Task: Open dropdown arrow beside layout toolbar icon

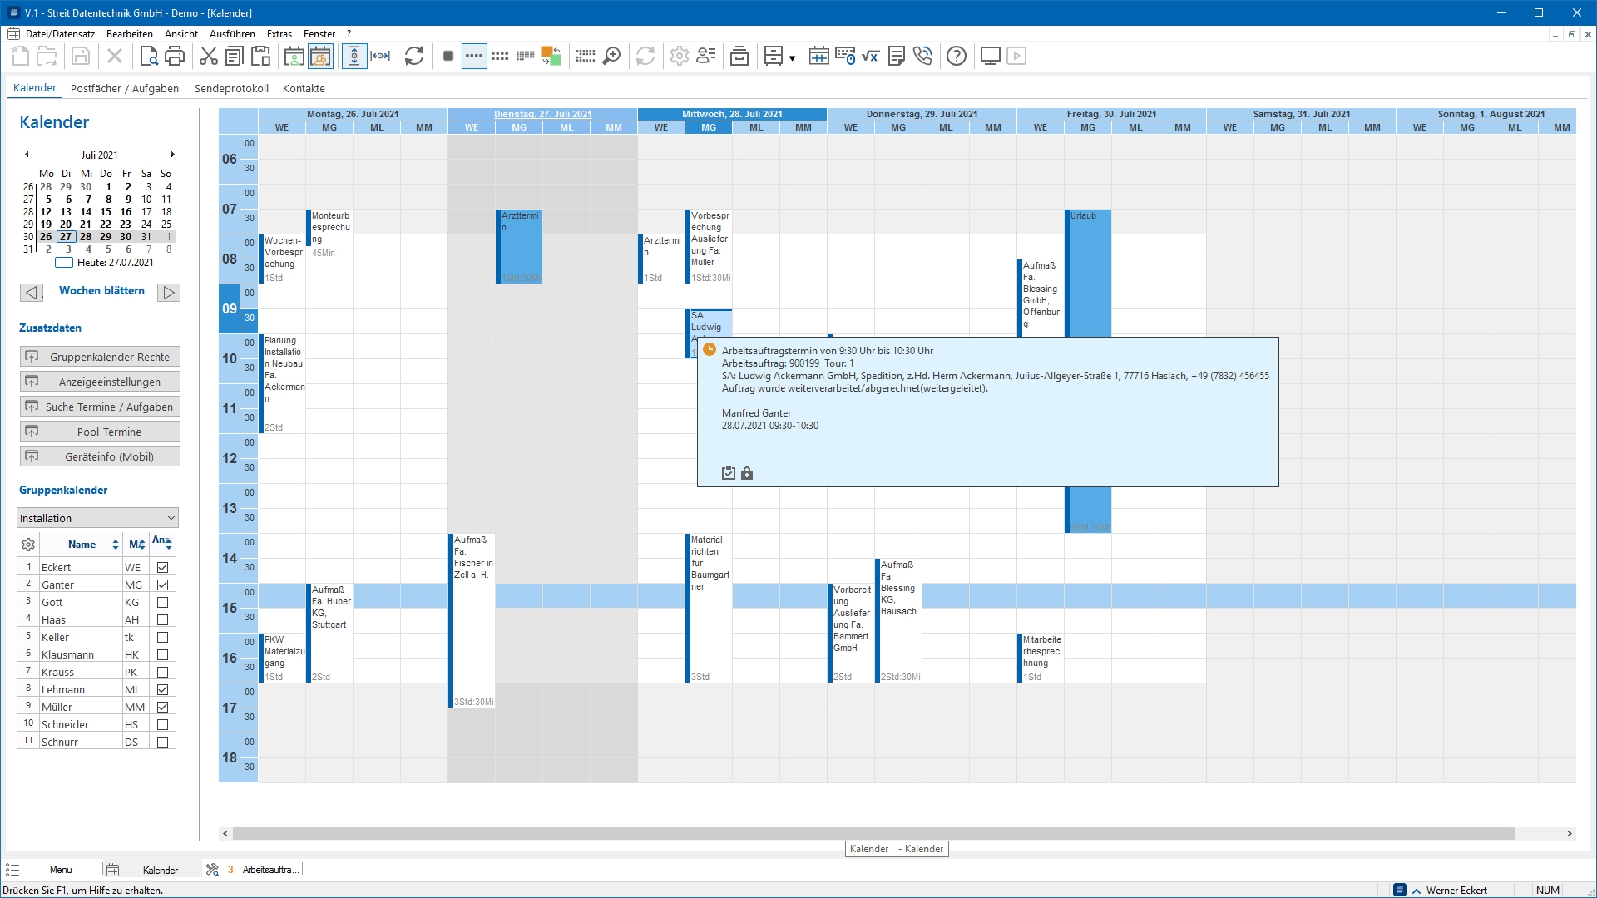Action: click(792, 58)
